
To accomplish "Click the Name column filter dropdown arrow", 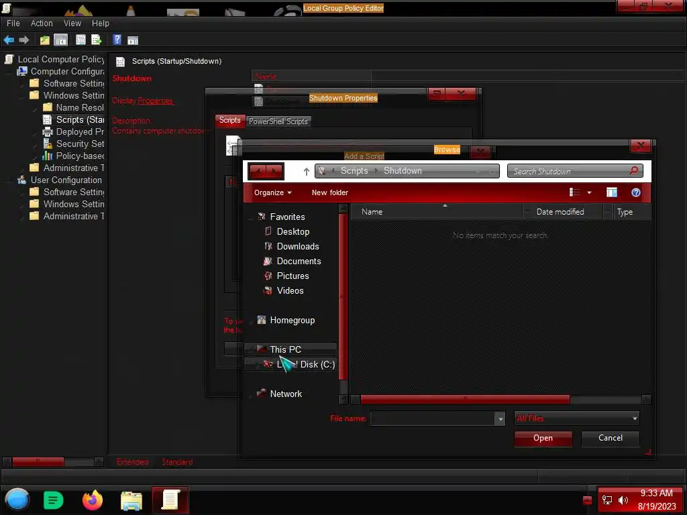I will [x=527, y=212].
